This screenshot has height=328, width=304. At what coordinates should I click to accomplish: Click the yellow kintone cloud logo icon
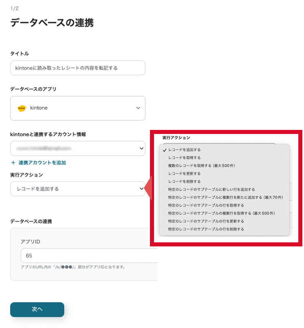tap(22, 108)
